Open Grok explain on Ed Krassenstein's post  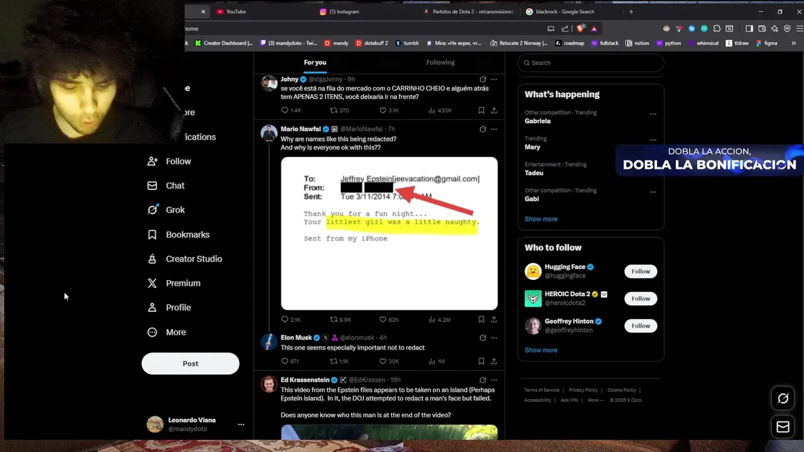(482, 380)
